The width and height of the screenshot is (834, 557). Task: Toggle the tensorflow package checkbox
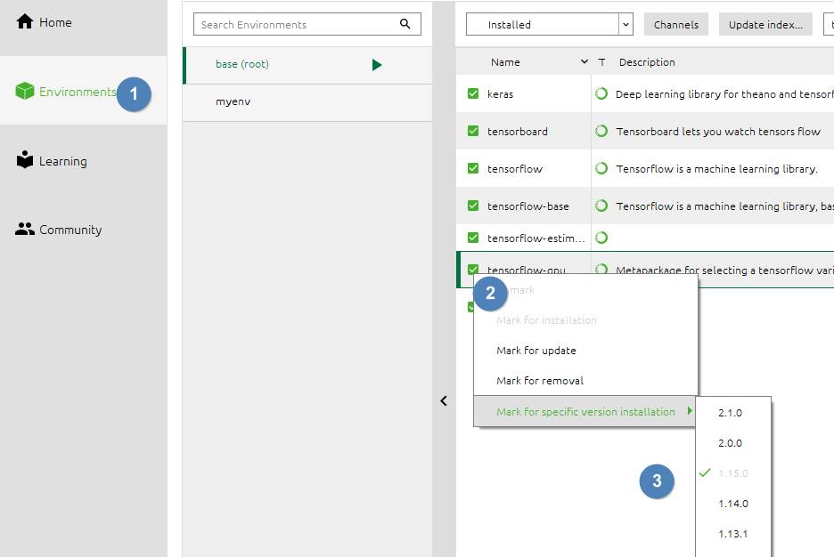[x=473, y=168]
